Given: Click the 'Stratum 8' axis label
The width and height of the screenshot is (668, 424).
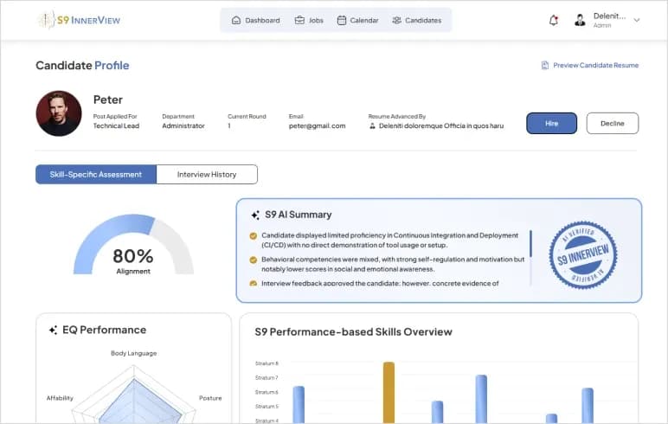Looking at the screenshot, I should pyautogui.click(x=267, y=363).
